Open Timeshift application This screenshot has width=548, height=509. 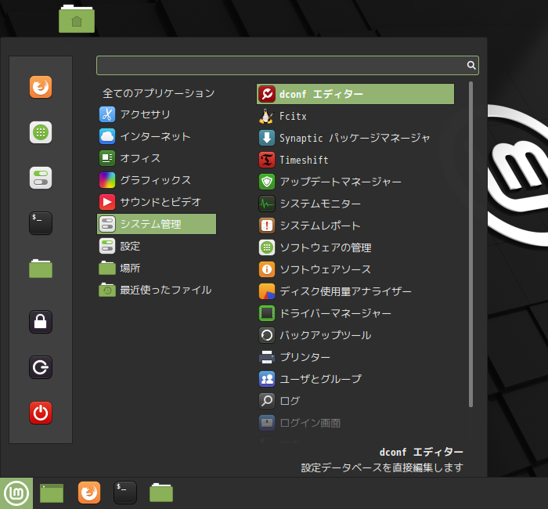355,160
